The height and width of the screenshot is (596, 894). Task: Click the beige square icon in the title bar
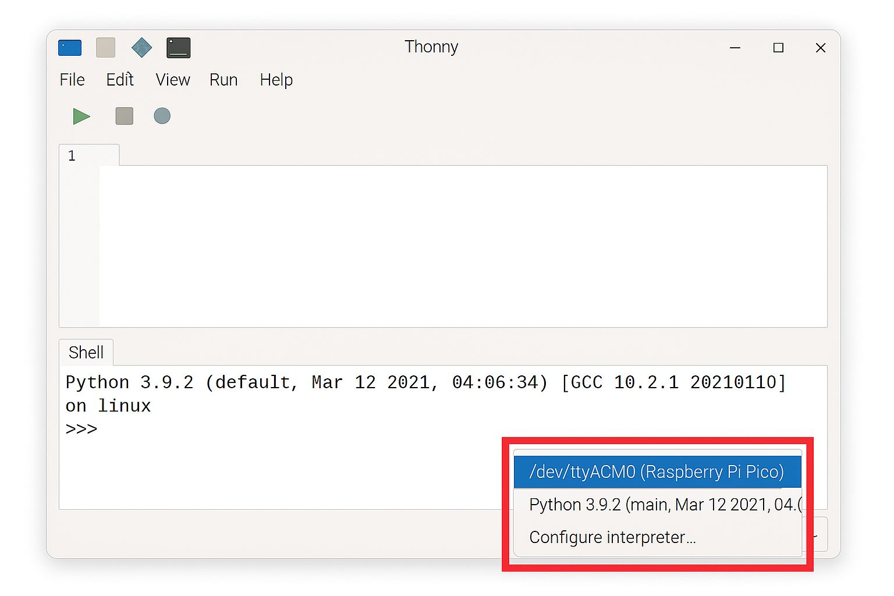105,48
